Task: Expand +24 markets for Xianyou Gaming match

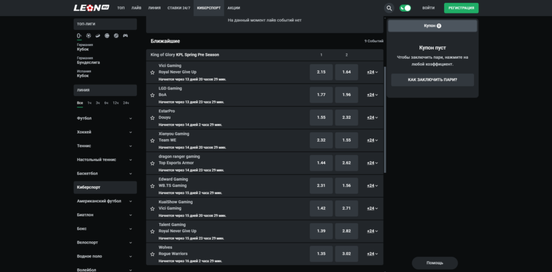Action: point(372,140)
